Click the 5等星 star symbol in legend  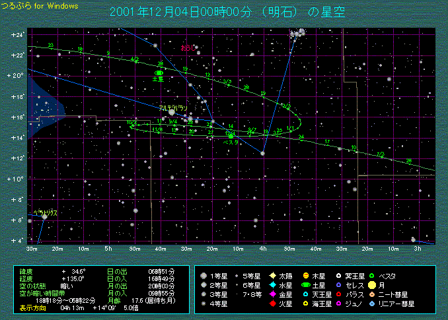click(237, 276)
